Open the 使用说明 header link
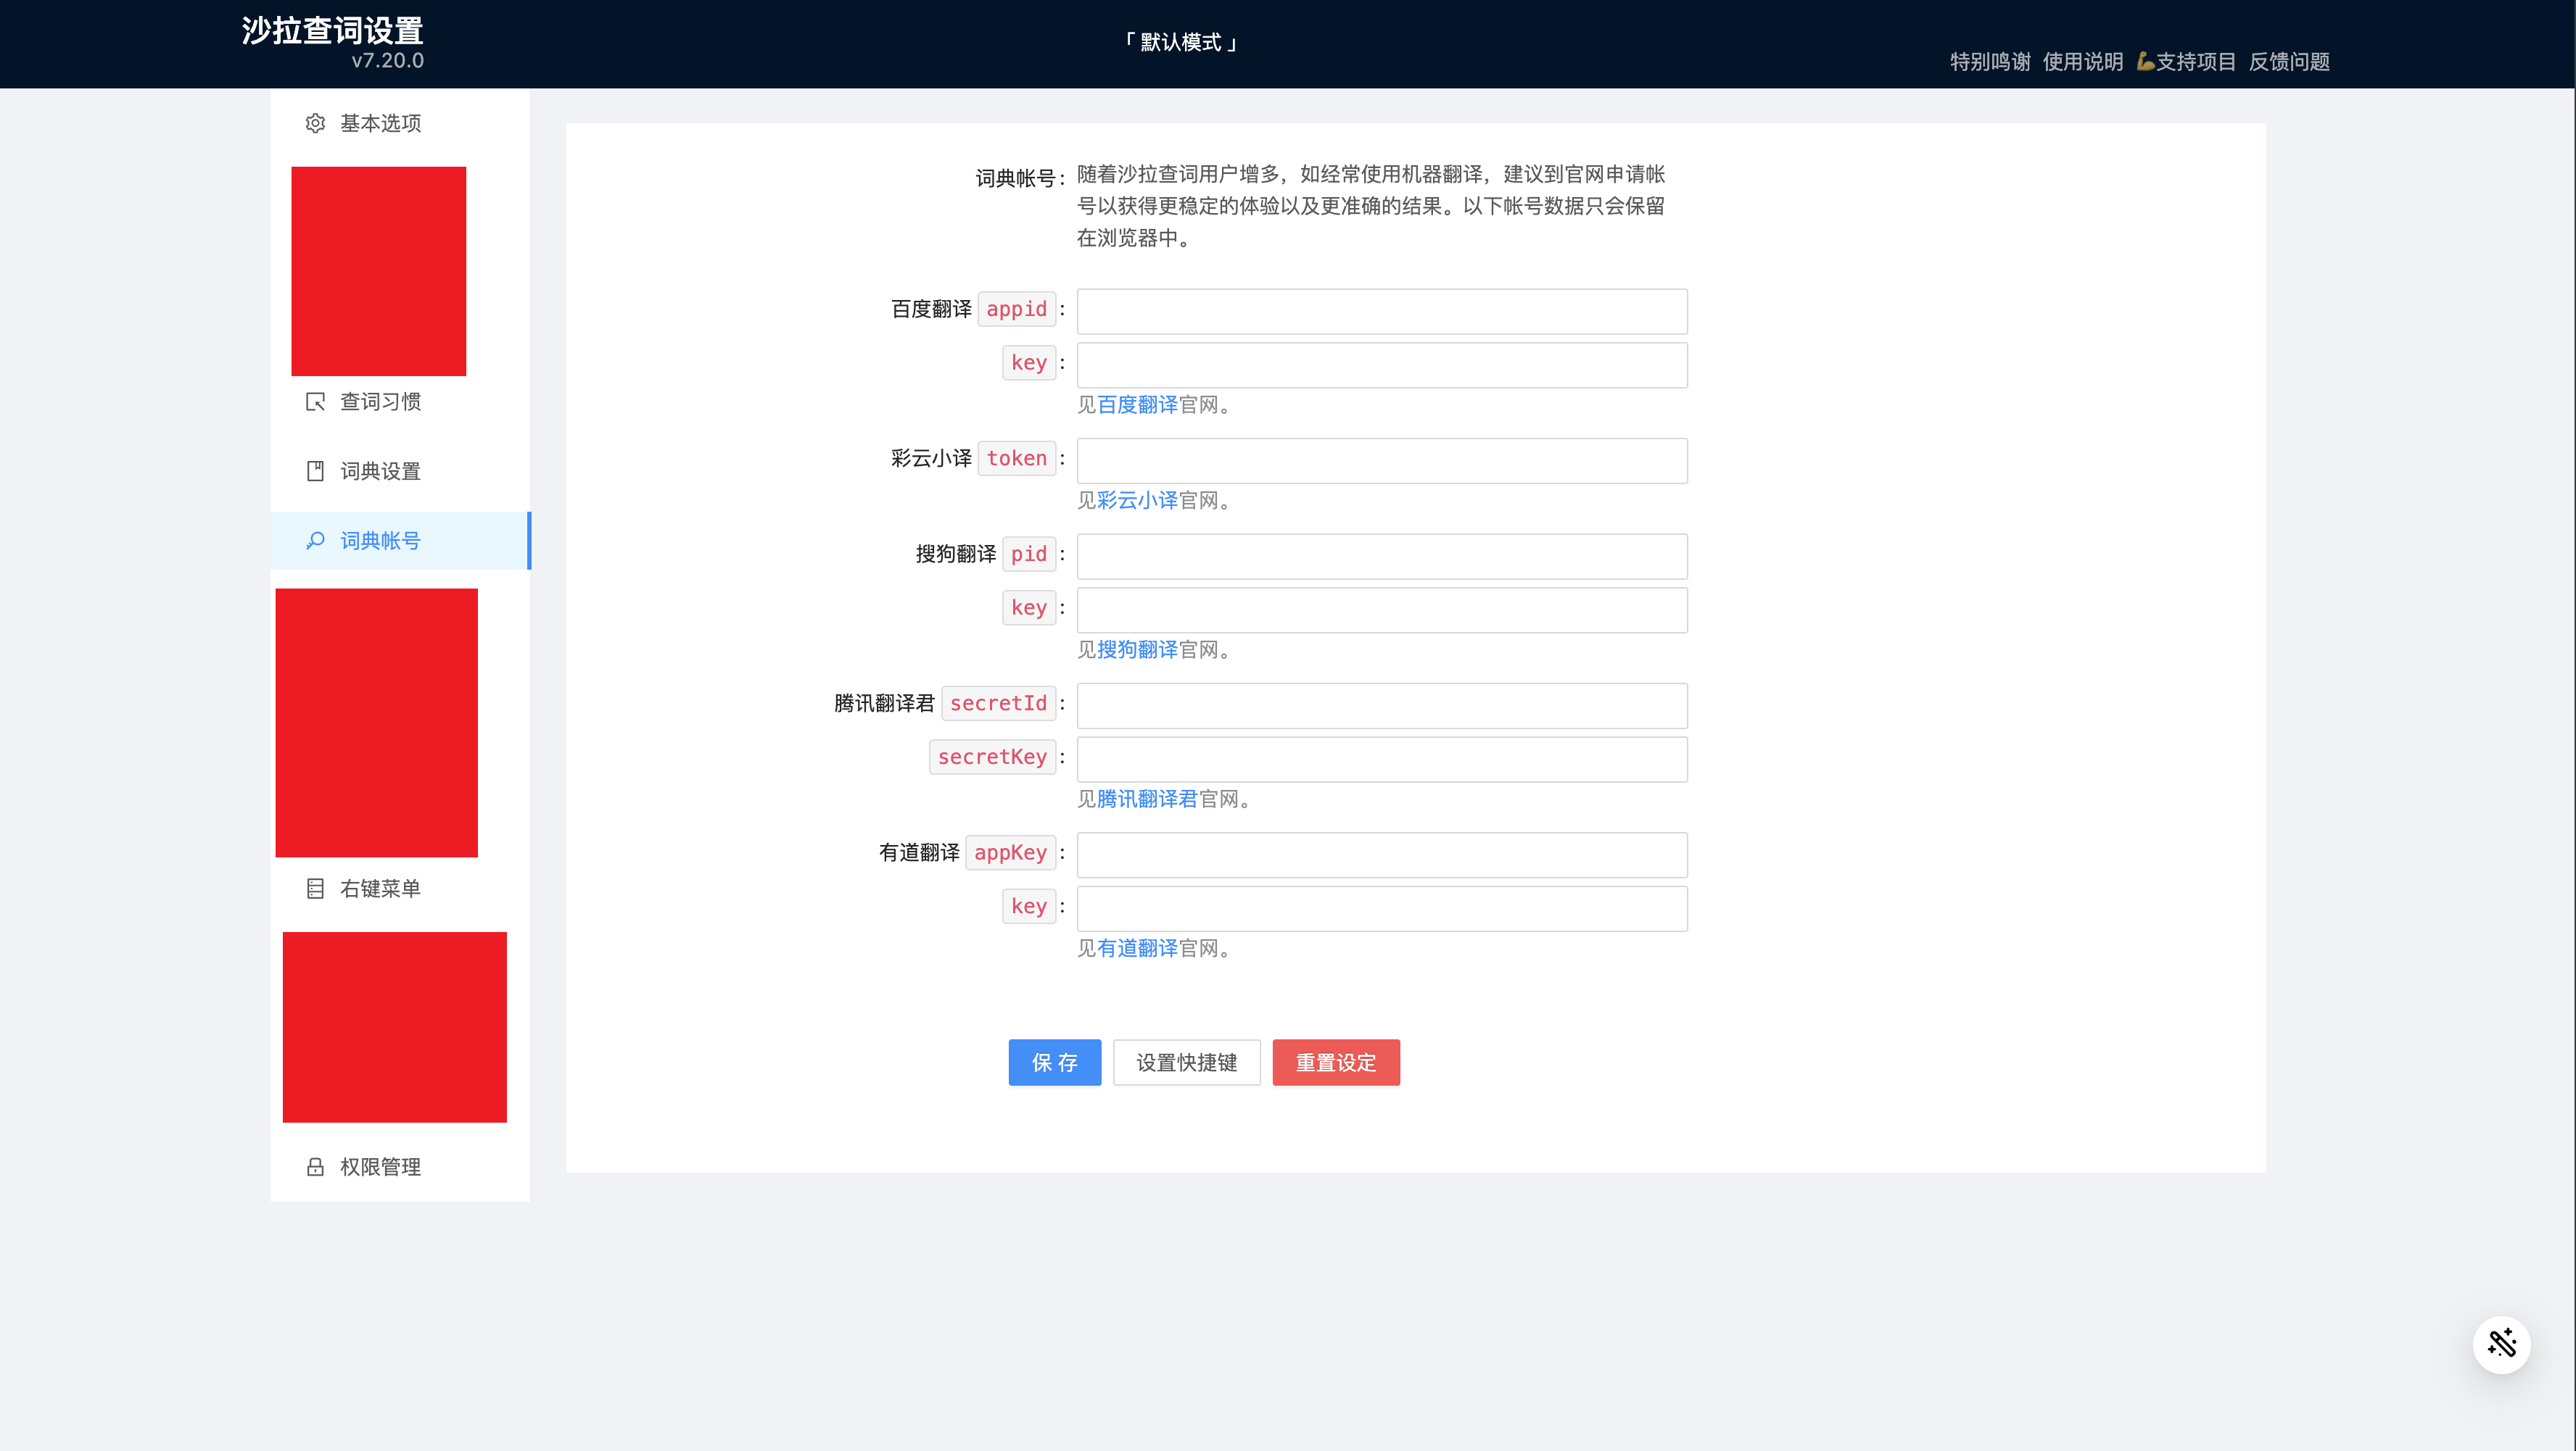Viewport: 2576px width, 1451px height. 2082,62
